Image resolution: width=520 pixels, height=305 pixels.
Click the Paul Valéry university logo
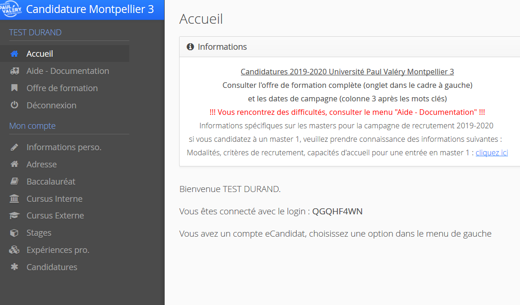(x=12, y=10)
